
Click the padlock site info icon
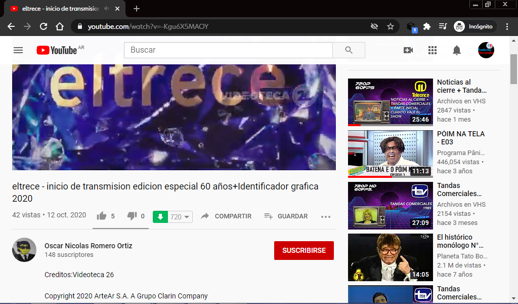[x=79, y=26]
